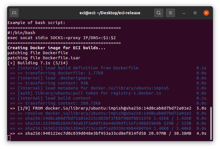Open a new terminal tab
This screenshot has height=149, width=220.
[14, 13]
